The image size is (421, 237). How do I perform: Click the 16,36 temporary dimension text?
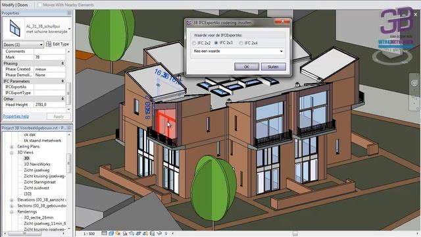161,74
